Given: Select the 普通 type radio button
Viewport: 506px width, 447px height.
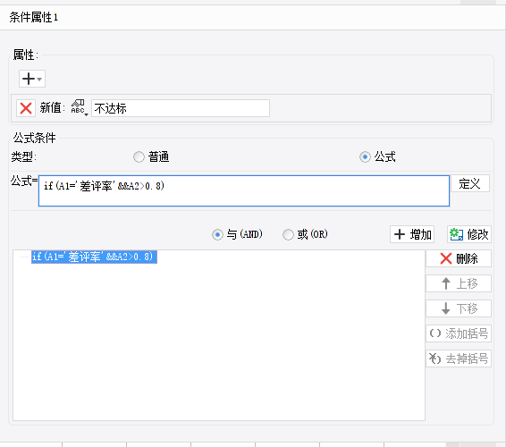Looking at the screenshot, I should coord(139,157).
